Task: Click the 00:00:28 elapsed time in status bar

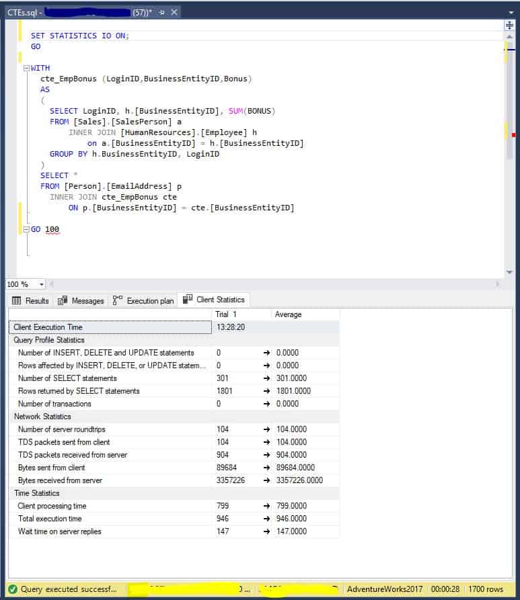Action: (x=445, y=589)
